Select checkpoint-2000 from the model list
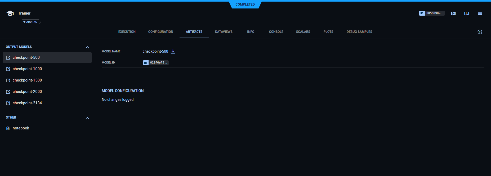 click(x=27, y=92)
